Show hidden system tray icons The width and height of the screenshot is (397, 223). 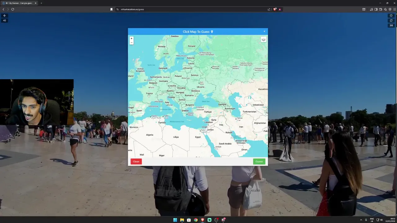[361, 220]
